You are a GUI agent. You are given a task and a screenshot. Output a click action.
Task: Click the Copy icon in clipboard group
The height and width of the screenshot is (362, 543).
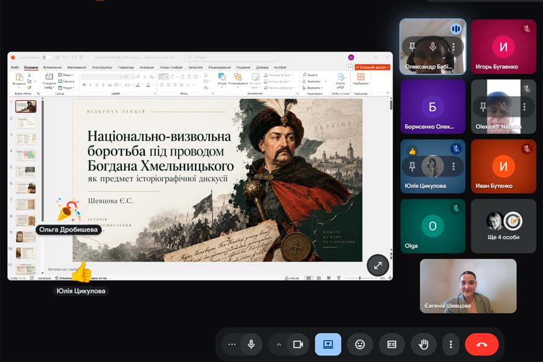coord(30,81)
